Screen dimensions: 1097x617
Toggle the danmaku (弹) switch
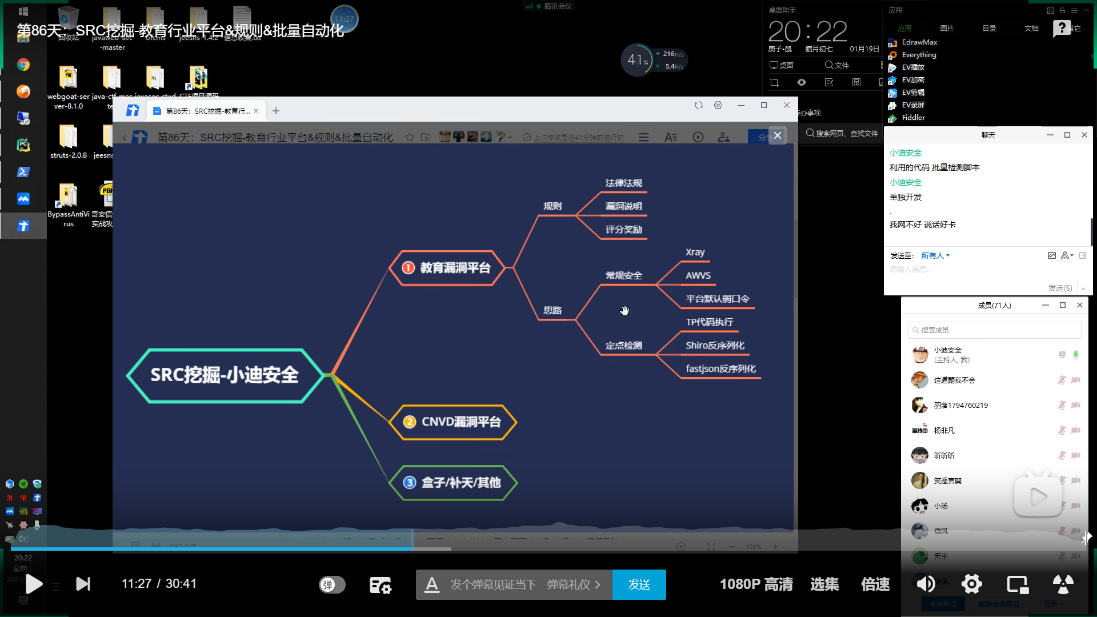(332, 584)
